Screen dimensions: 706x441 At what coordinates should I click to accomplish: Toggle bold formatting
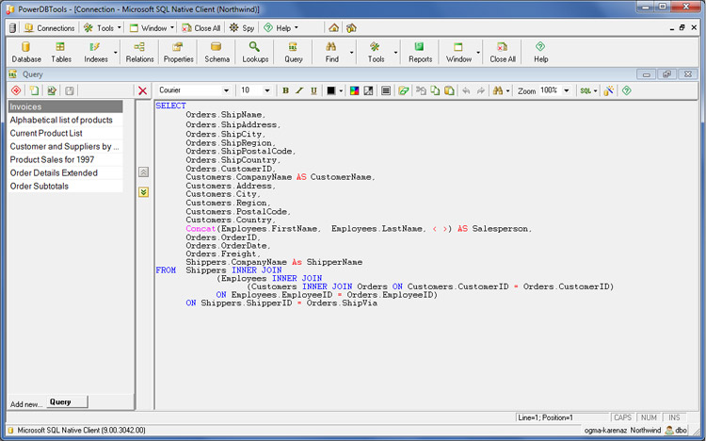pyautogui.click(x=285, y=90)
